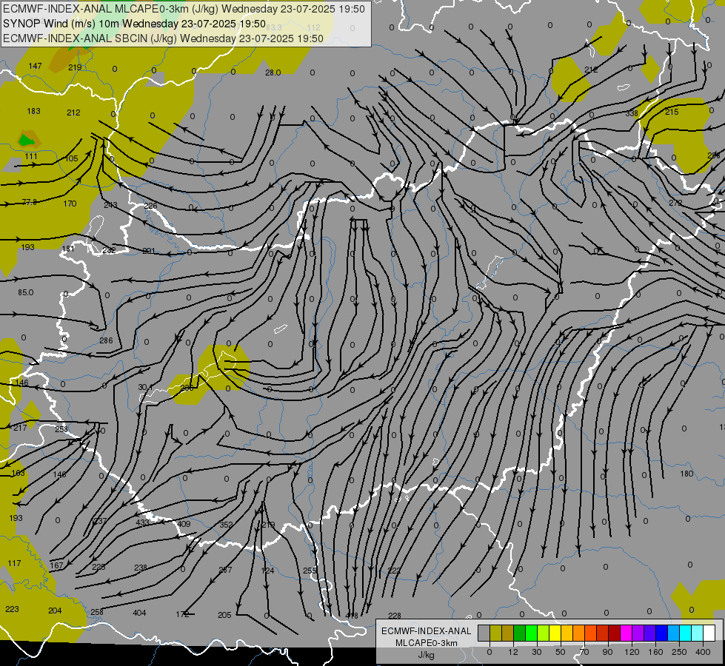Click the dark green legend swatch

[520, 633]
